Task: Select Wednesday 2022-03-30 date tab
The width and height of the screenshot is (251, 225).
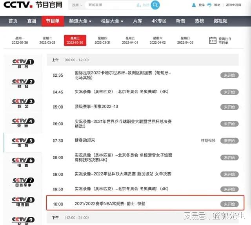Action: point(75,40)
